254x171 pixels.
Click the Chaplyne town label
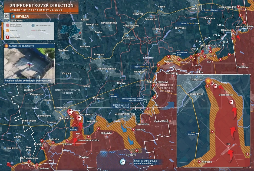coord(63,50)
